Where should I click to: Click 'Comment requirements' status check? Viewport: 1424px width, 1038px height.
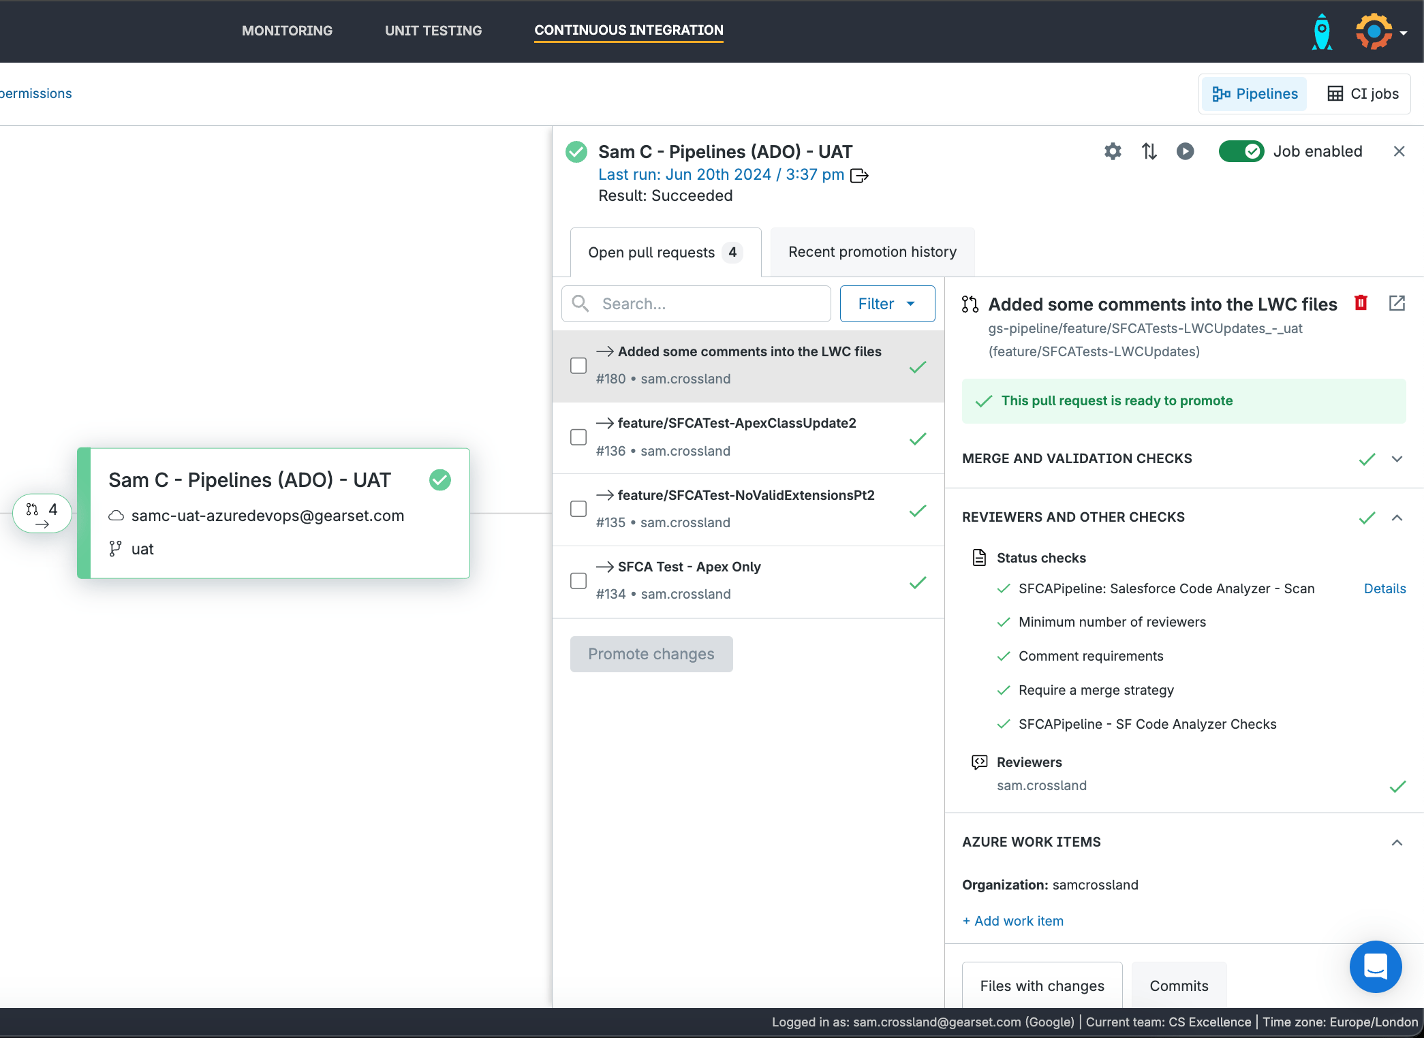(x=1091, y=656)
